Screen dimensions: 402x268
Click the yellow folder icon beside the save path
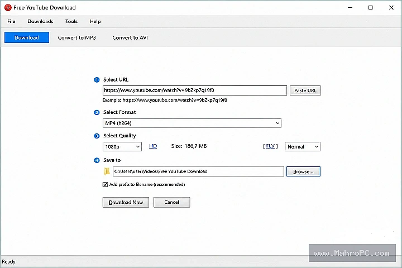107,171
